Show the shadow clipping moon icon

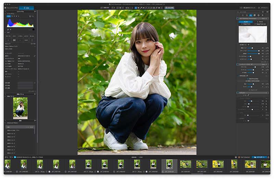(x=8, y=29)
